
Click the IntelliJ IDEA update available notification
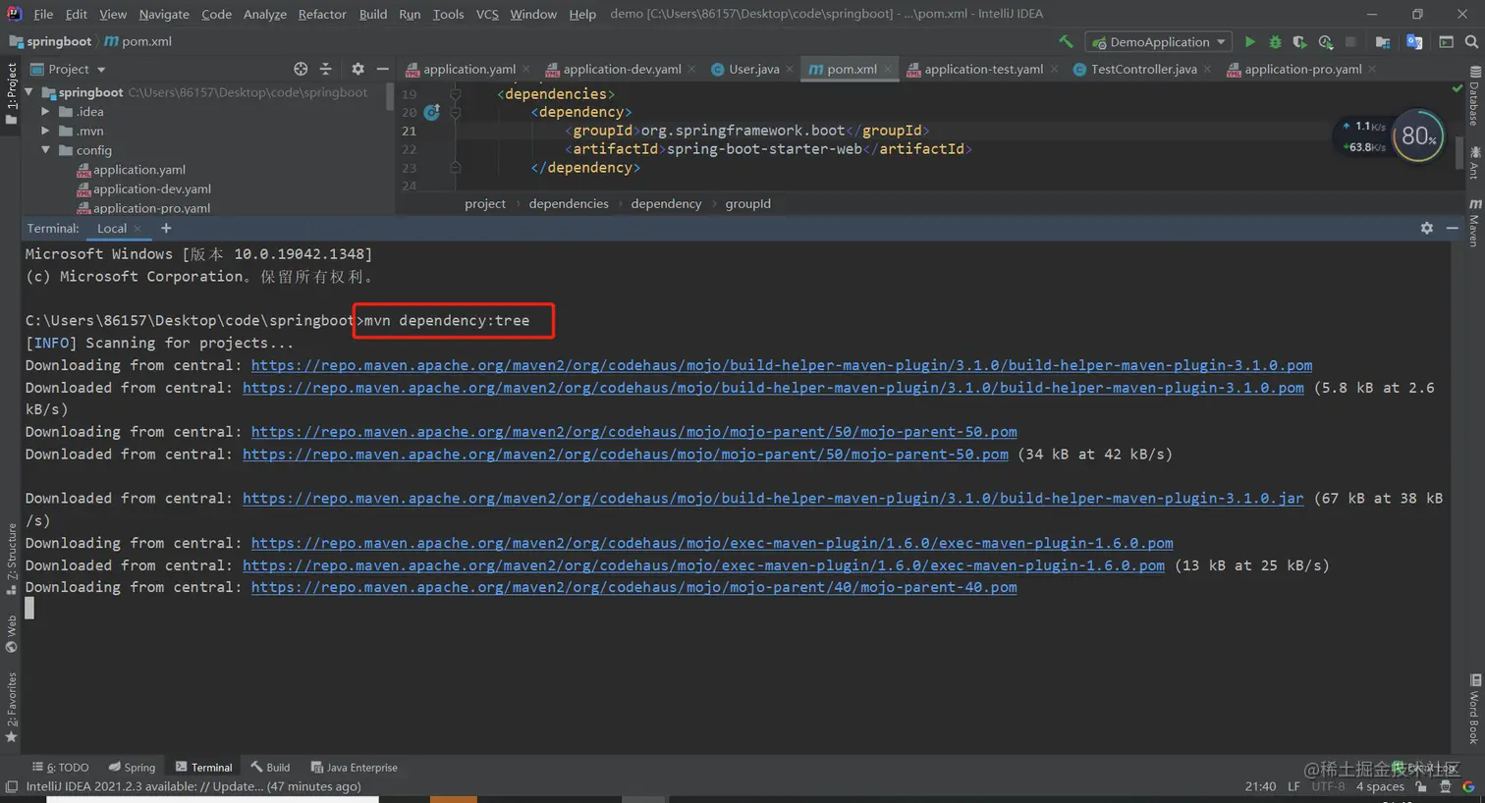pyautogui.click(x=193, y=786)
